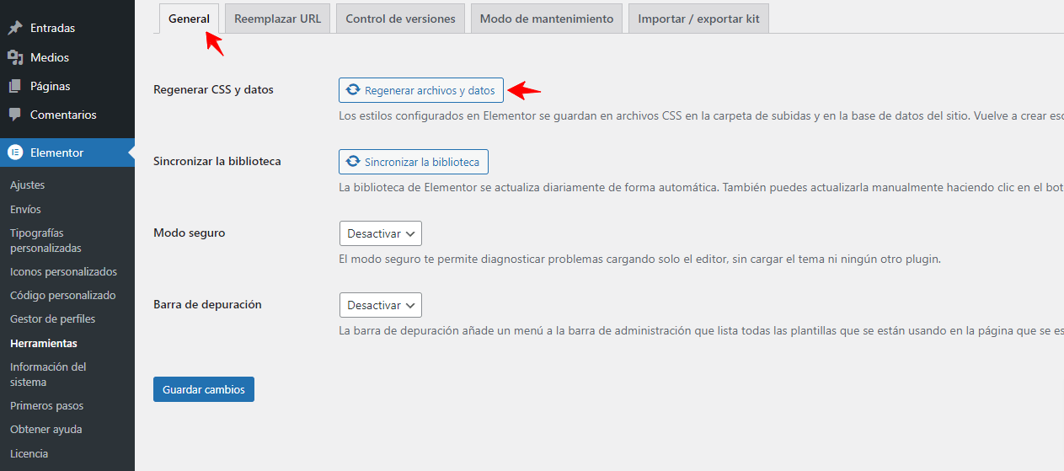This screenshot has width=1064, height=471.
Task: Click the pages icon beside Páginas
Action: click(x=15, y=86)
